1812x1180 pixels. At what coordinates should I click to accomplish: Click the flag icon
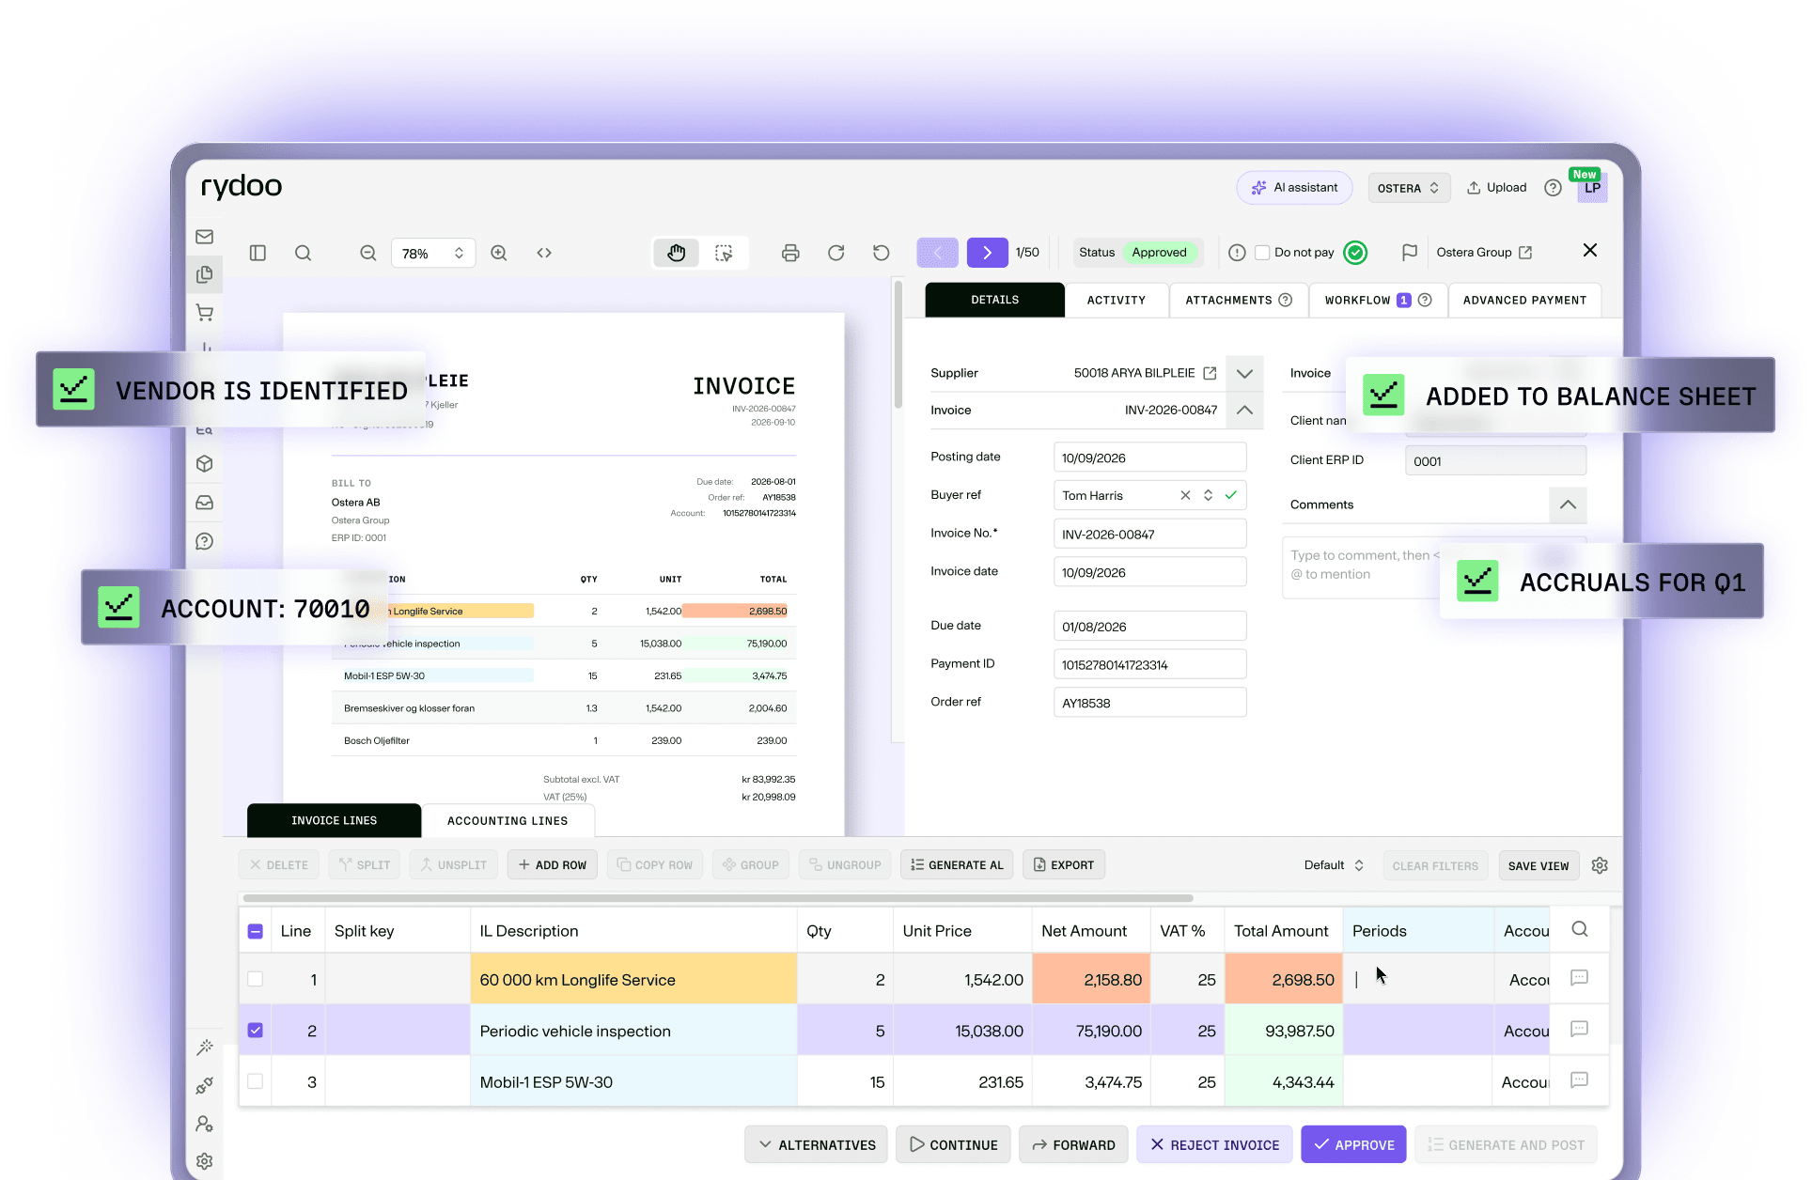(x=1409, y=252)
